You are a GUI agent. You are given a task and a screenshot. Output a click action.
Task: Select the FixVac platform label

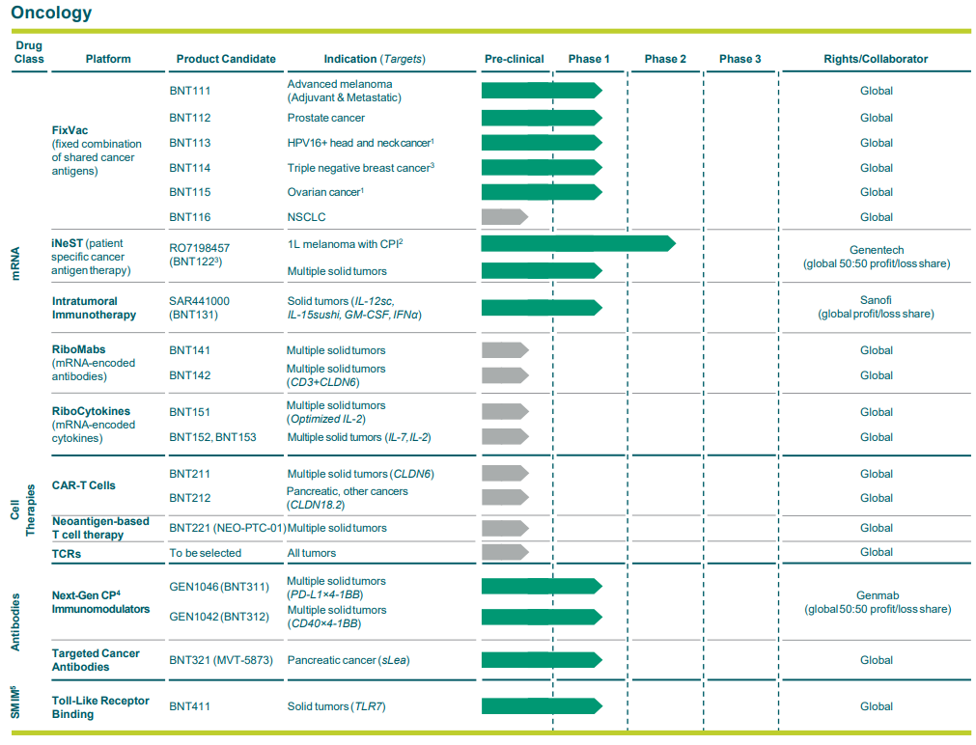[70, 130]
